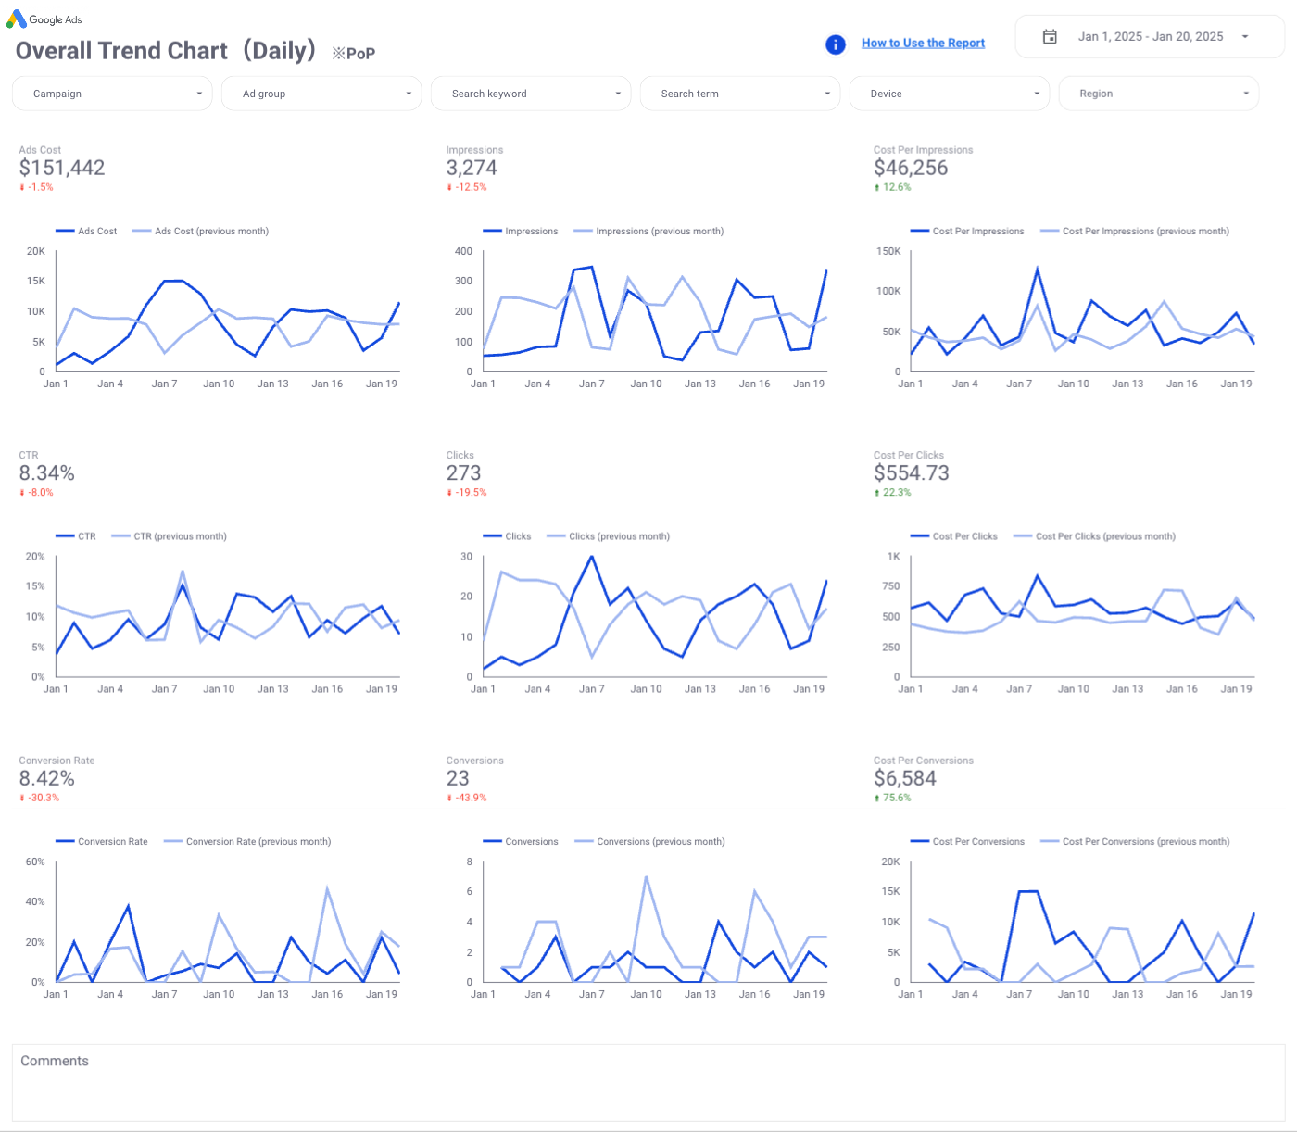The height and width of the screenshot is (1132, 1297).
Task: Open the How to Use the Report link
Action: point(923,44)
